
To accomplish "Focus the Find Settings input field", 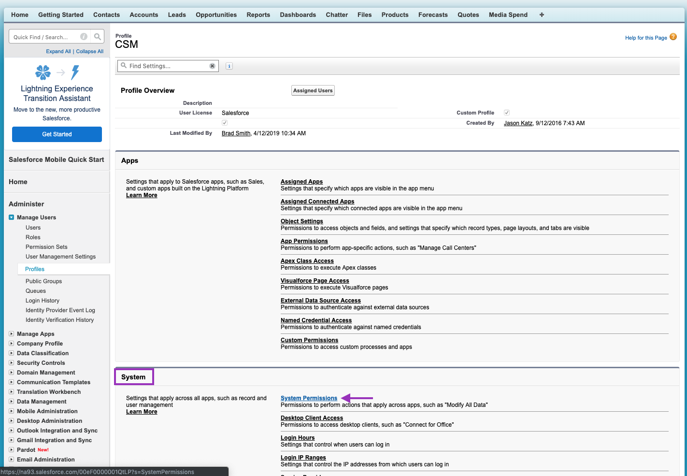I will coord(168,66).
